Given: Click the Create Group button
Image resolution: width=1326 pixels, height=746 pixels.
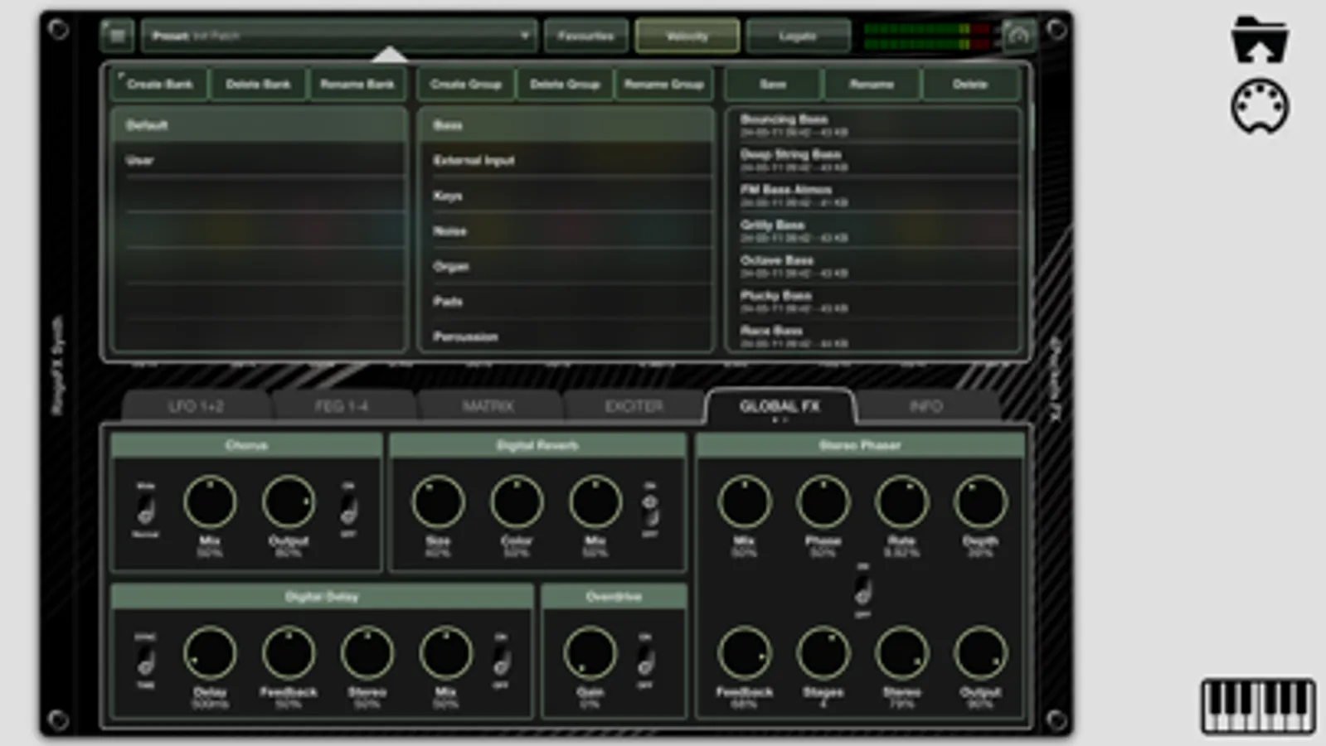Looking at the screenshot, I should pos(466,84).
